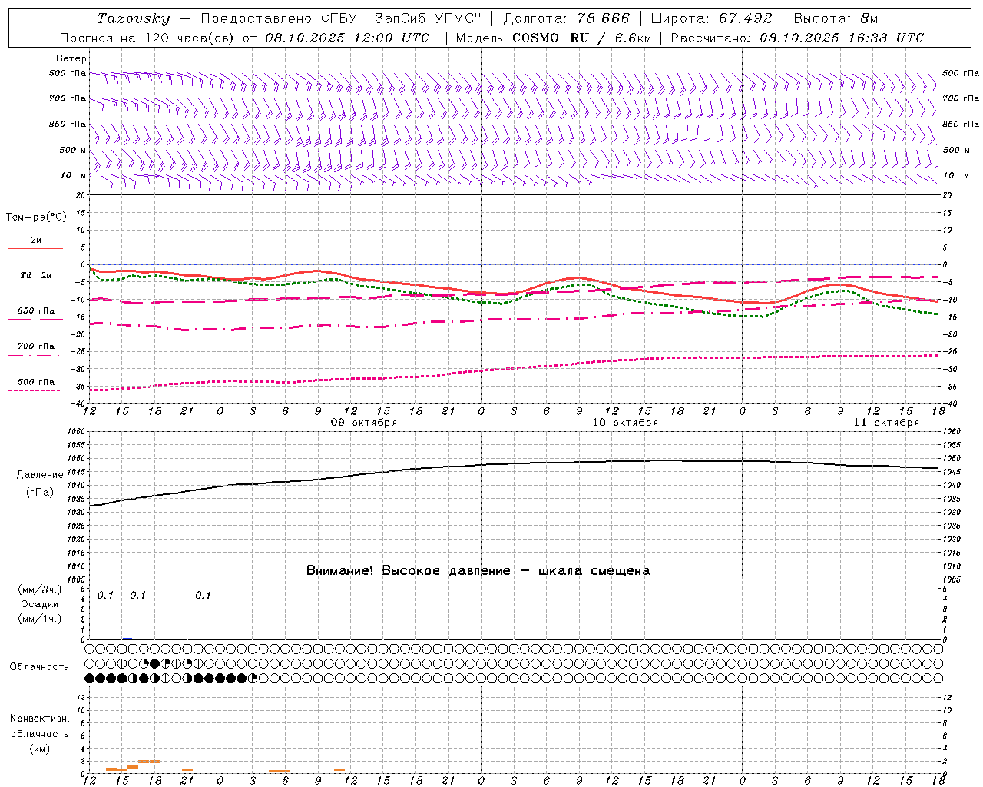The width and height of the screenshot is (983, 787).
Task: Select the 700 гПа entry in temperature legend
Action: [x=36, y=347]
